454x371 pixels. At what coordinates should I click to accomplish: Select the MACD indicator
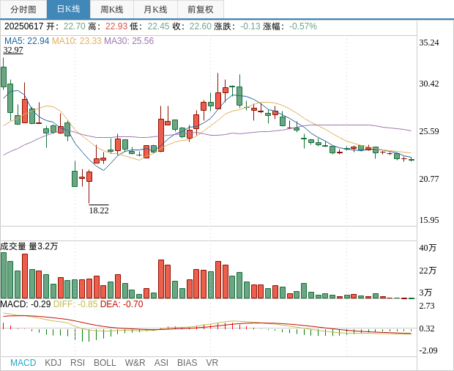click(23, 363)
